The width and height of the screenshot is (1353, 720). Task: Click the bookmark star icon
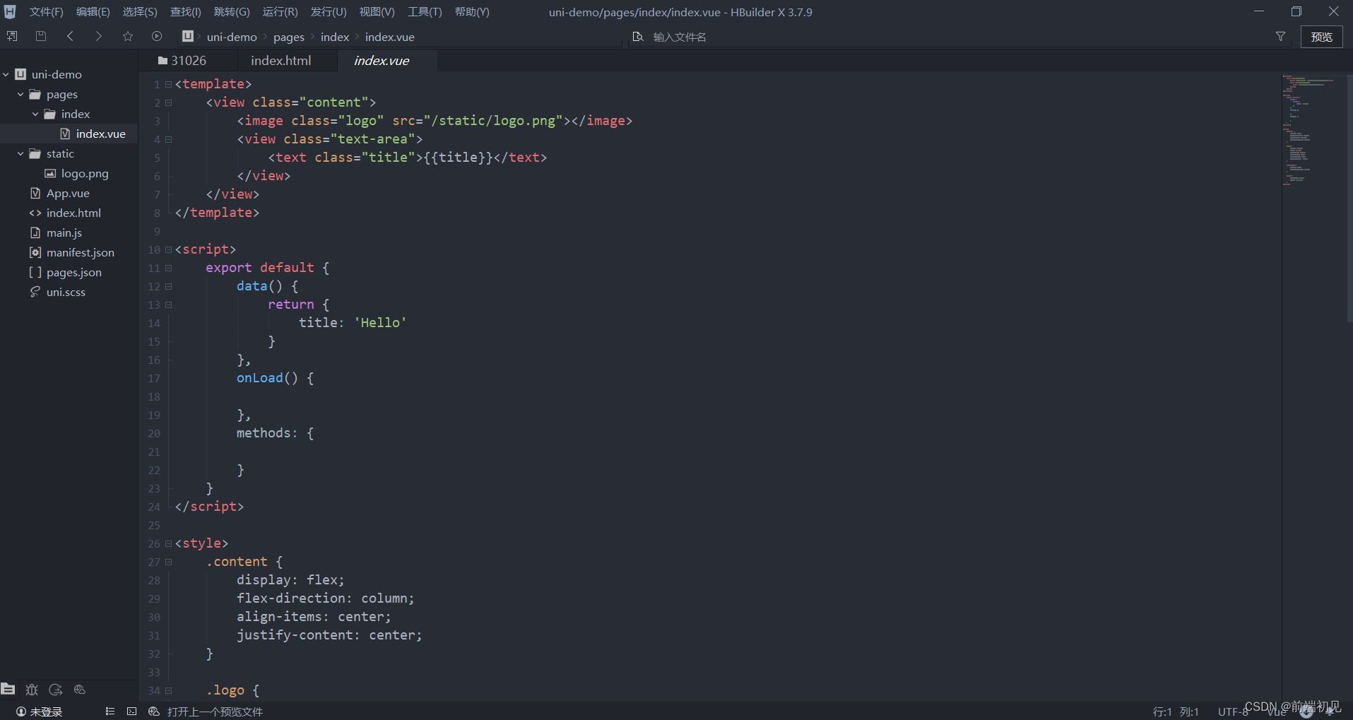click(x=128, y=36)
